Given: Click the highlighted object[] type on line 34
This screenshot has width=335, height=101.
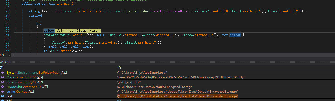Looking at the screenshot, I should tap(237, 35).
